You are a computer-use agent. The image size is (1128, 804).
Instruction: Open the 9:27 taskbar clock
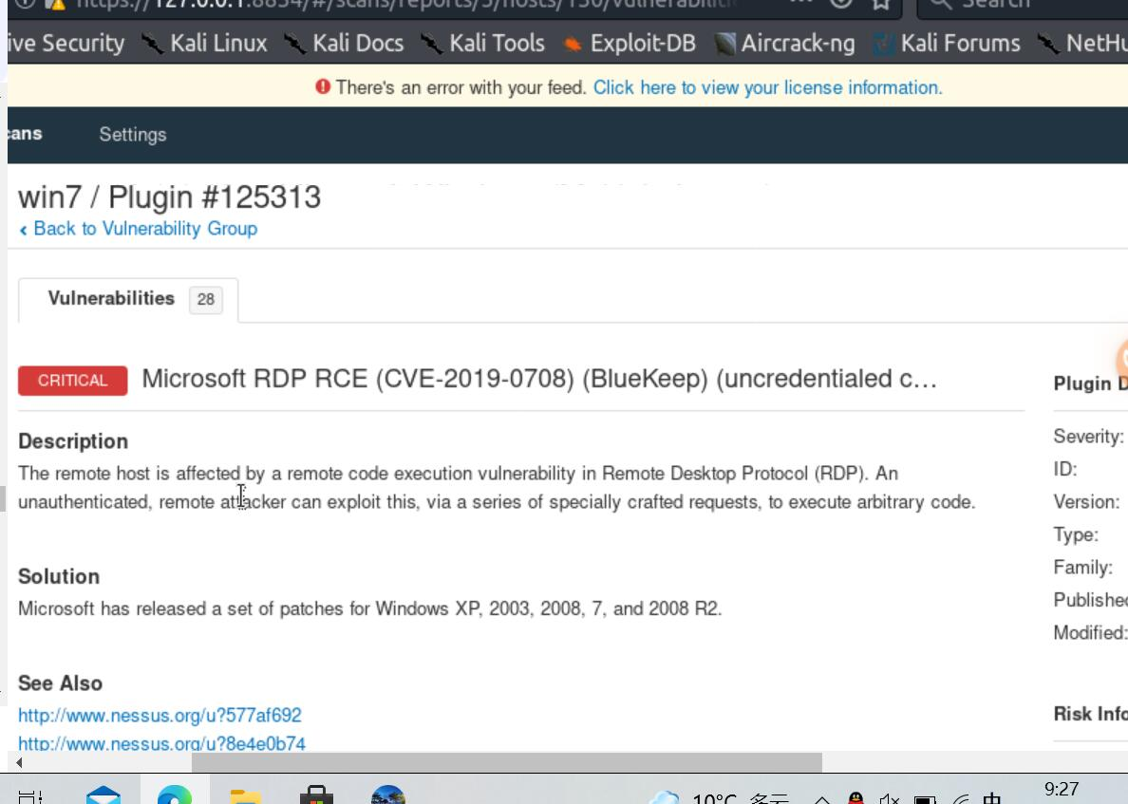point(1062,790)
